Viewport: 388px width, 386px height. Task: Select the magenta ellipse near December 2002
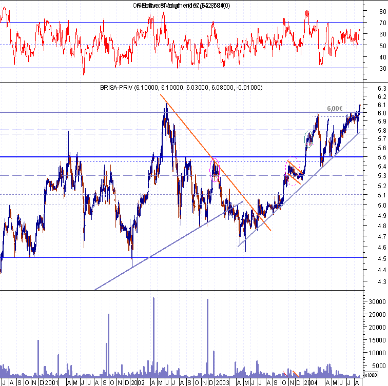point(215,170)
